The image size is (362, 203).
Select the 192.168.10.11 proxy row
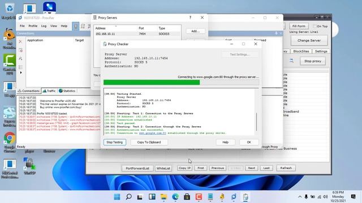click(137, 34)
